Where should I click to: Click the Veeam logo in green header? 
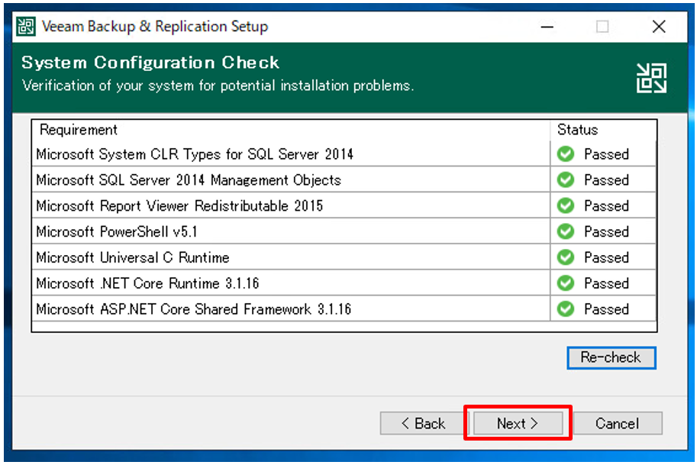[651, 78]
